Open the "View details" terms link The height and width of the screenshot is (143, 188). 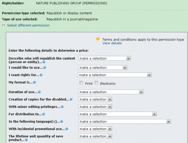pos(112,43)
